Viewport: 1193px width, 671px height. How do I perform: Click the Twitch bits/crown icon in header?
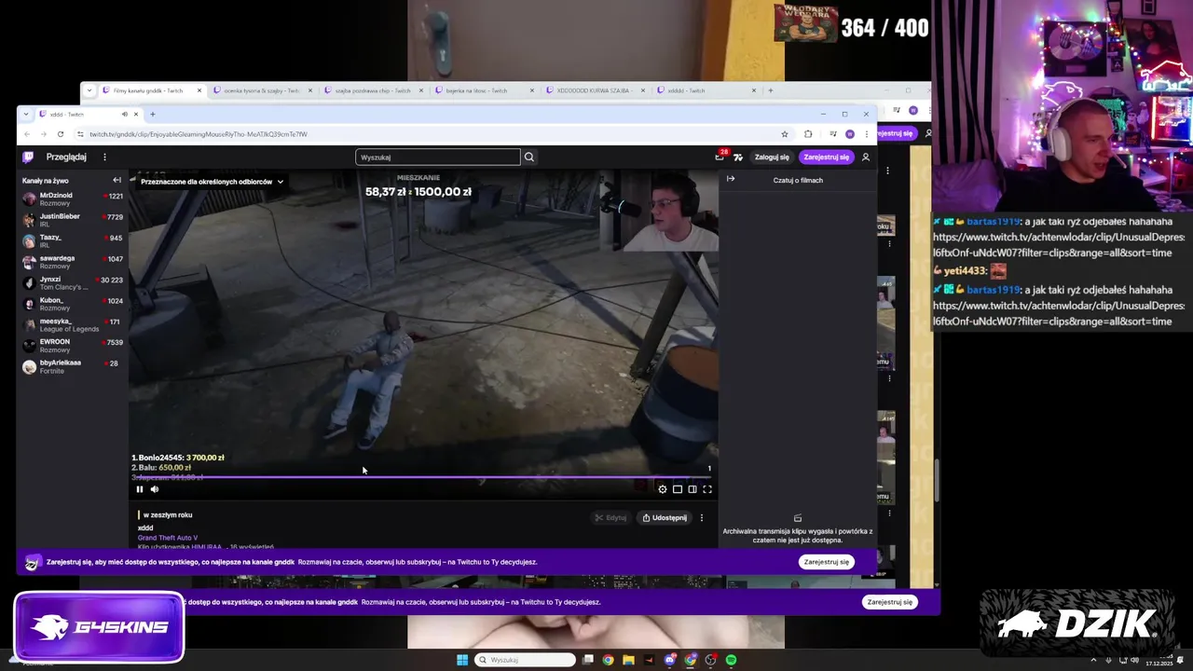[x=738, y=157]
